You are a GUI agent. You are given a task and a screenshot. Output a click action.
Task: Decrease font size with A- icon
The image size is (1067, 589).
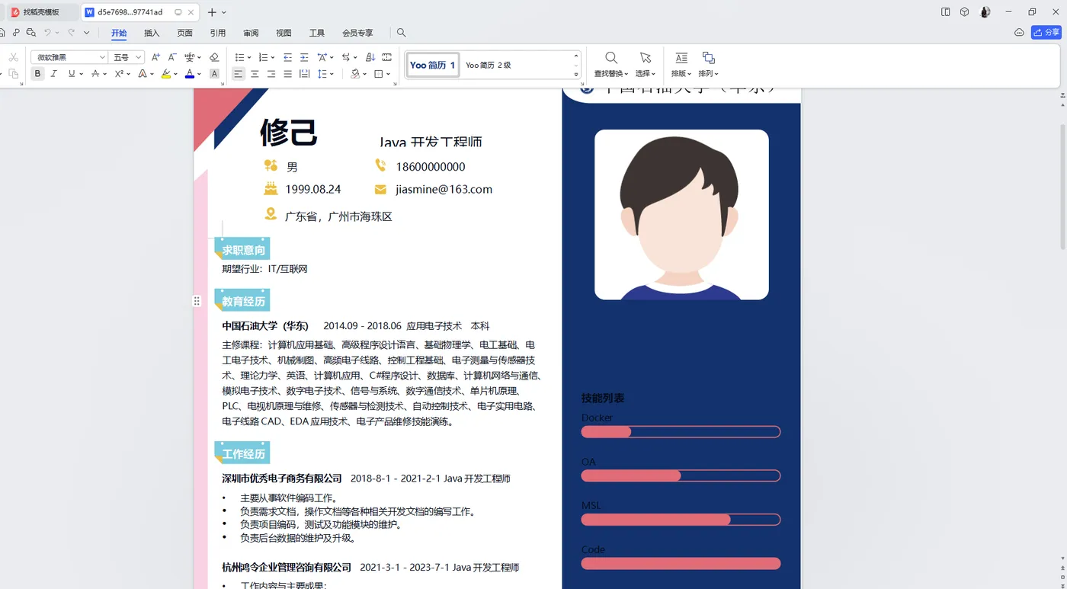click(x=172, y=57)
